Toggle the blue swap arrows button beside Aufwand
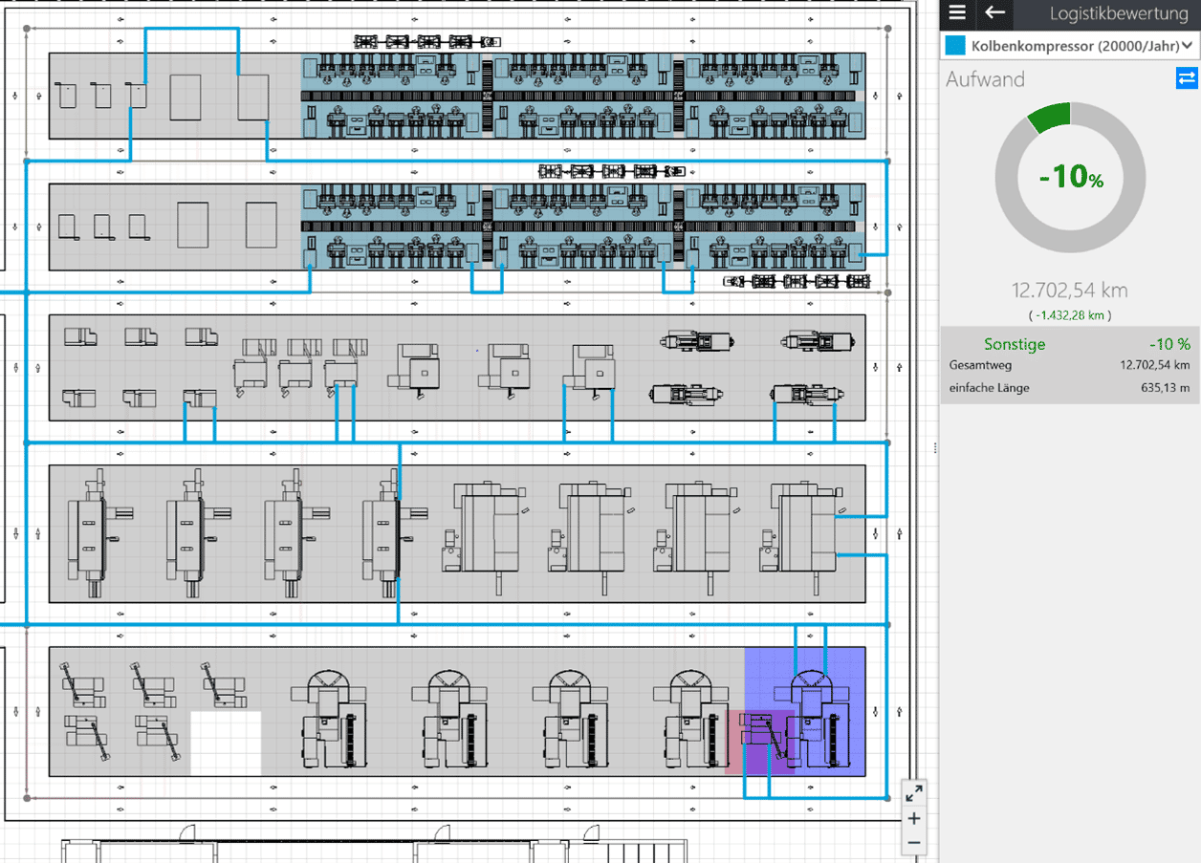Screen dimensions: 1201x863 pyautogui.click(x=1186, y=78)
